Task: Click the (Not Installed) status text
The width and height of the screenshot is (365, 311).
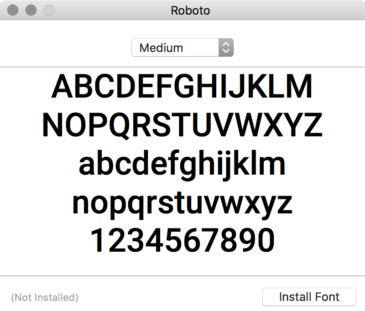Action: click(45, 297)
